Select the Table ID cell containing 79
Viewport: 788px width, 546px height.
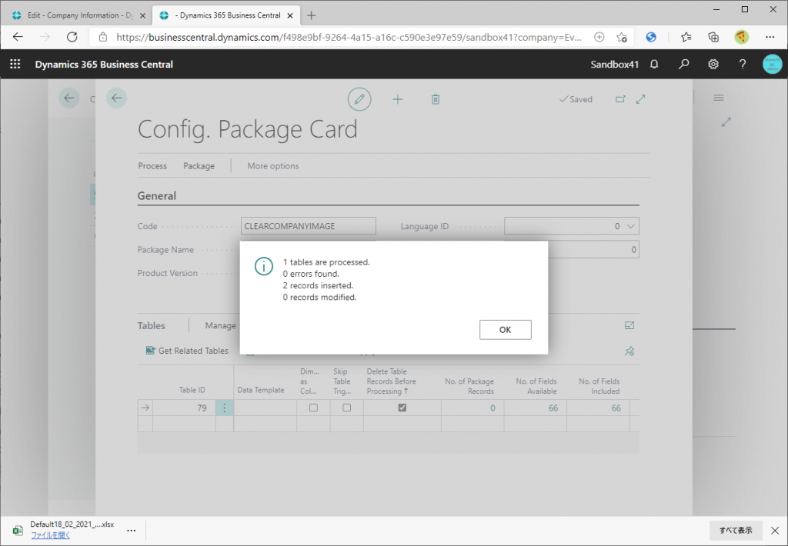pyautogui.click(x=184, y=408)
